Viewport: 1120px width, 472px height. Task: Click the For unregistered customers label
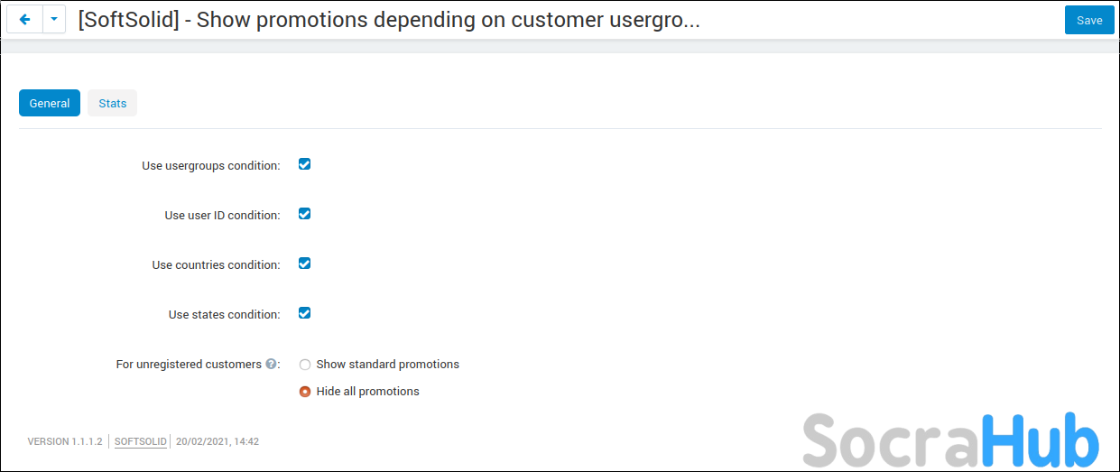189,365
